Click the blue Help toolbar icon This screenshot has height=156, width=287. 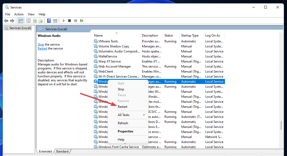[x=49, y=21]
